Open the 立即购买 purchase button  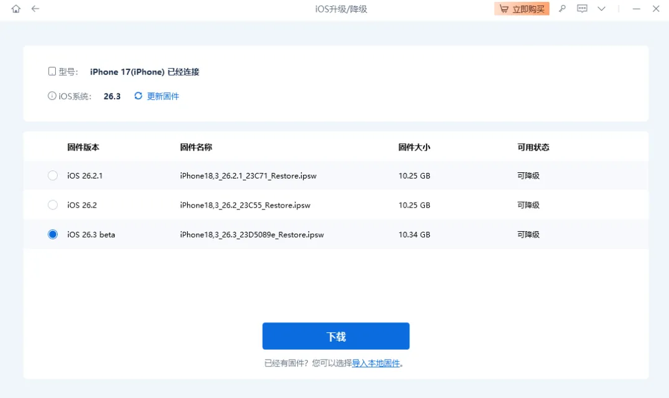pos(522,9)
